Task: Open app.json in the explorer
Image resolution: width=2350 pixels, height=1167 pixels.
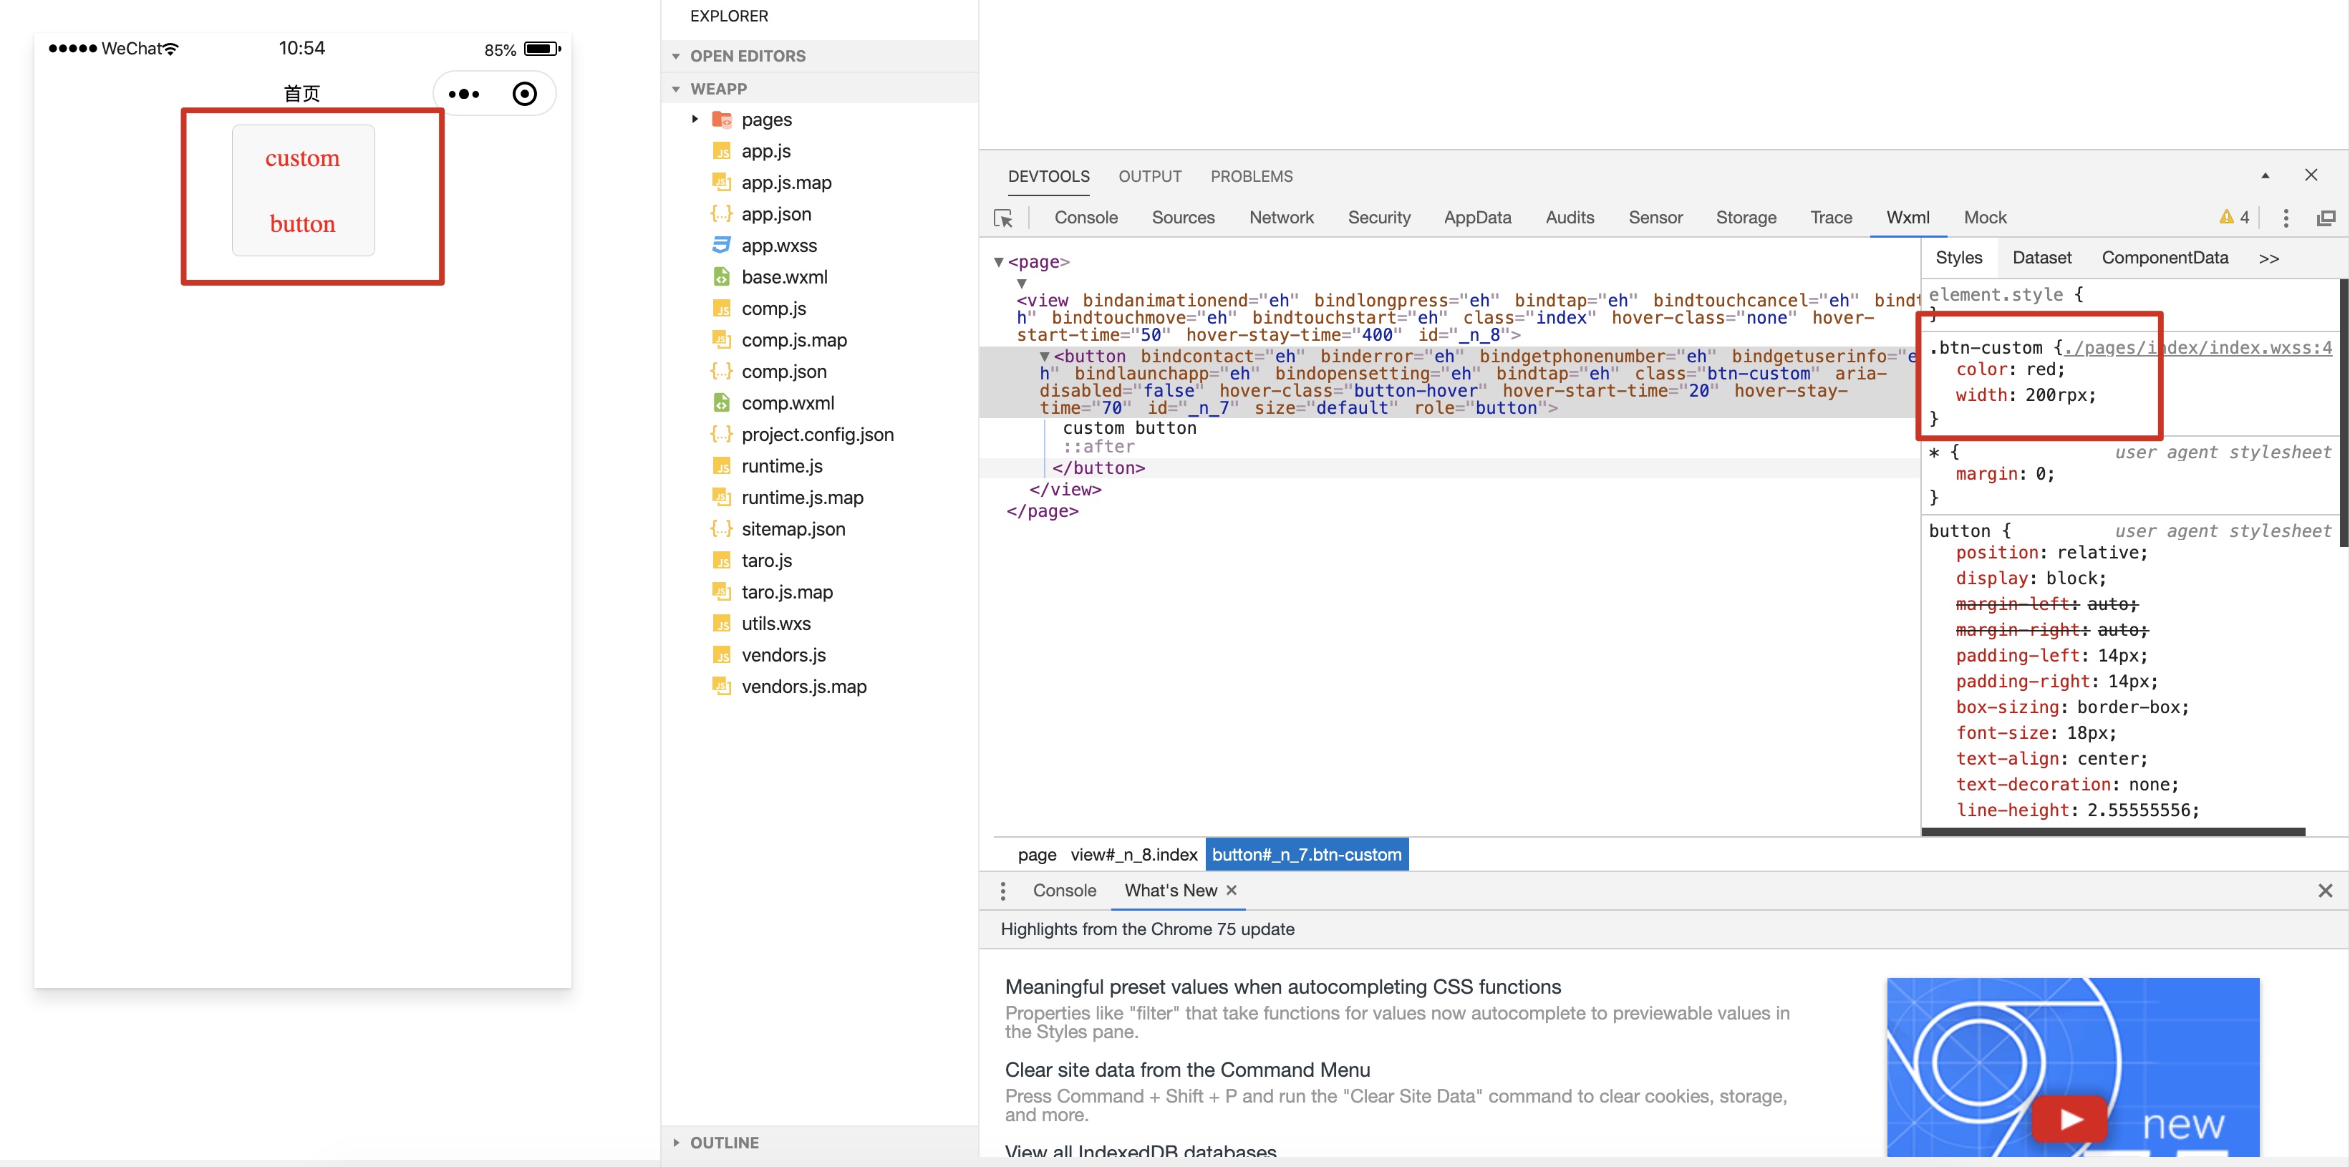Action: click(x=775, y=214)
